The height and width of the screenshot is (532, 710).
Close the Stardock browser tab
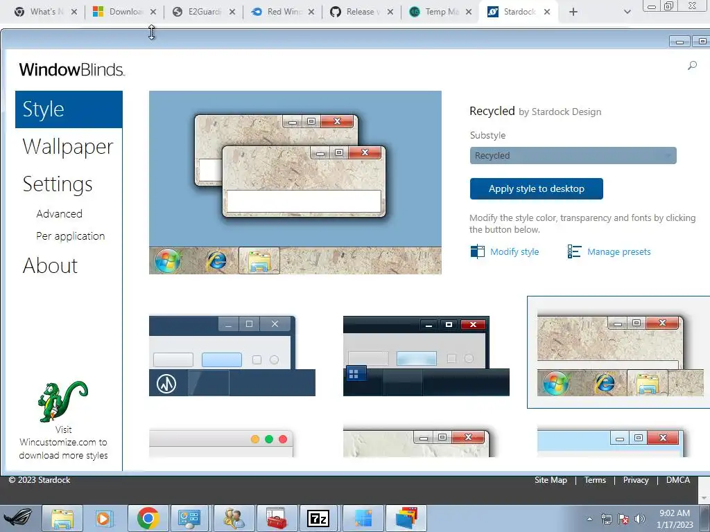(x=547, y=12)
